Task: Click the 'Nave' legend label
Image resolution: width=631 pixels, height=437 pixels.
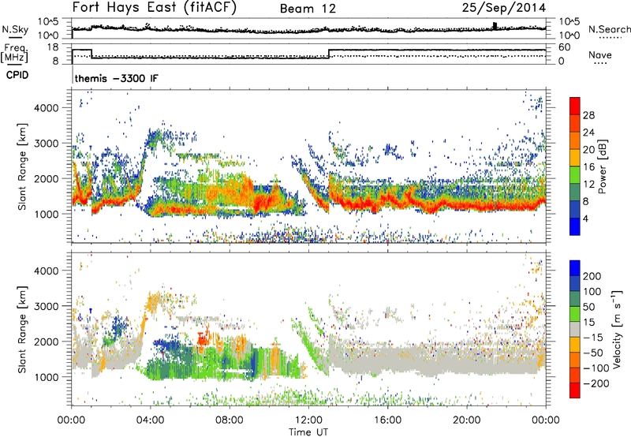Action: click(600, 54)
